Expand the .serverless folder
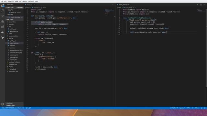Screen dimensions: 207x116 click(x=14, y=22)
